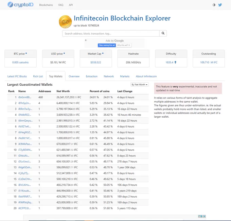
Task: Open wallet iCzDeCHn... link
Action: click(25, 179)
